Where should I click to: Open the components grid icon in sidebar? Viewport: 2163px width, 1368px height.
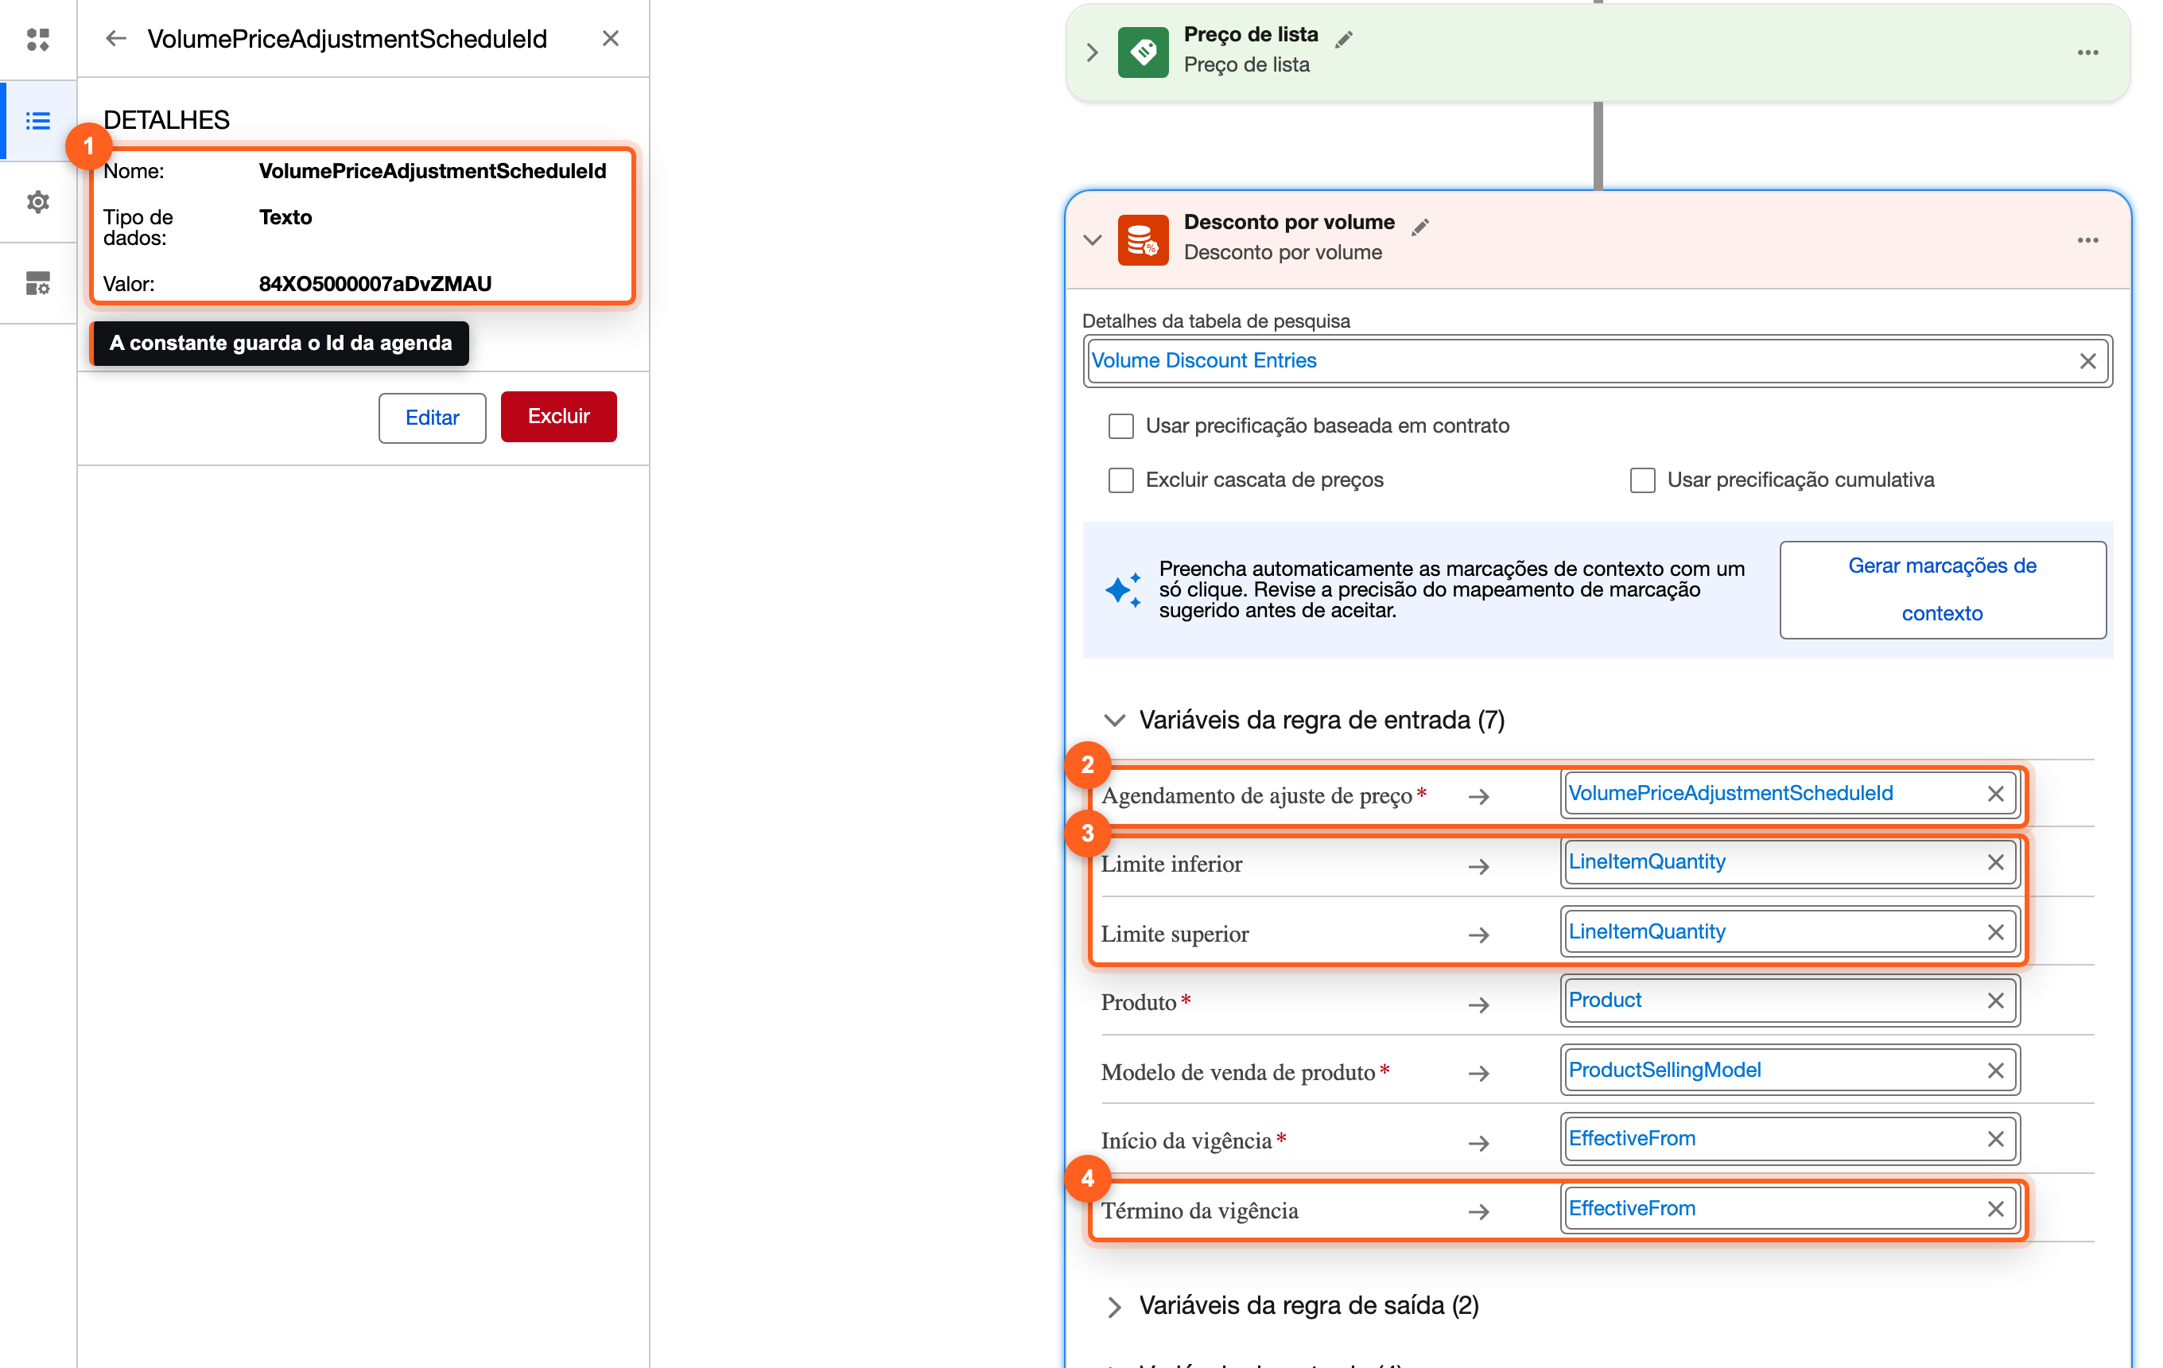(x=37, y=40)
